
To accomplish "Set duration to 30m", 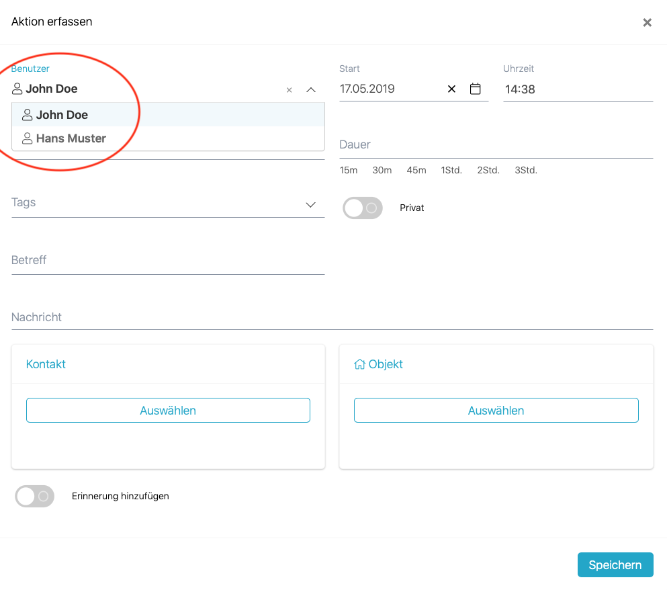I will point(382,171).
